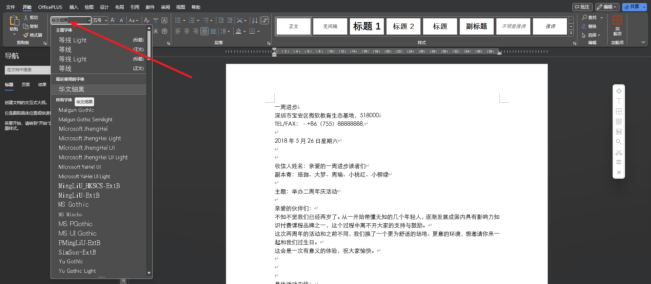Expand the paste options arrow under 粘贴
This screenshot has height=284, width=651.
(x=14, y=34)
